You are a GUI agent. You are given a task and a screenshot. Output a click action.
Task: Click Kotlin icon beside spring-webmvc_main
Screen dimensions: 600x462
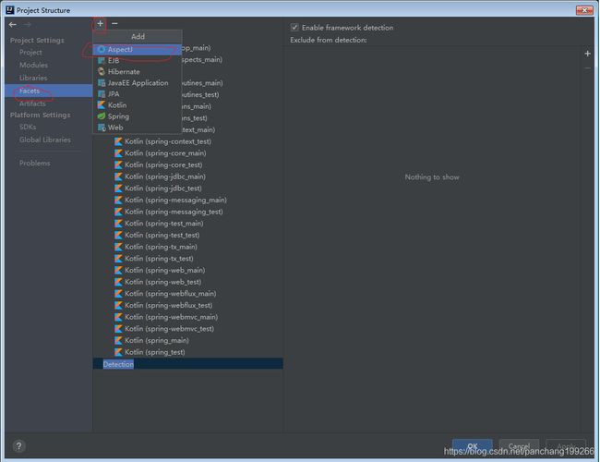tap(118, 317)
